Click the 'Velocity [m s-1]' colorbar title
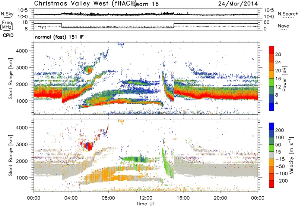The height and width of the screenshot is (206, 298). 291,155
